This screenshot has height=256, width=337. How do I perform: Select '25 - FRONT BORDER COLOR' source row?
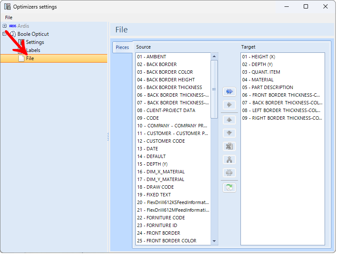173,241
